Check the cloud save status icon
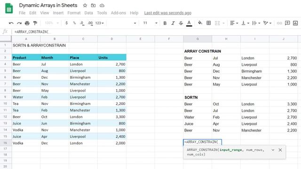The height and width of the screenshot is (169, 301). pos(102,6)
